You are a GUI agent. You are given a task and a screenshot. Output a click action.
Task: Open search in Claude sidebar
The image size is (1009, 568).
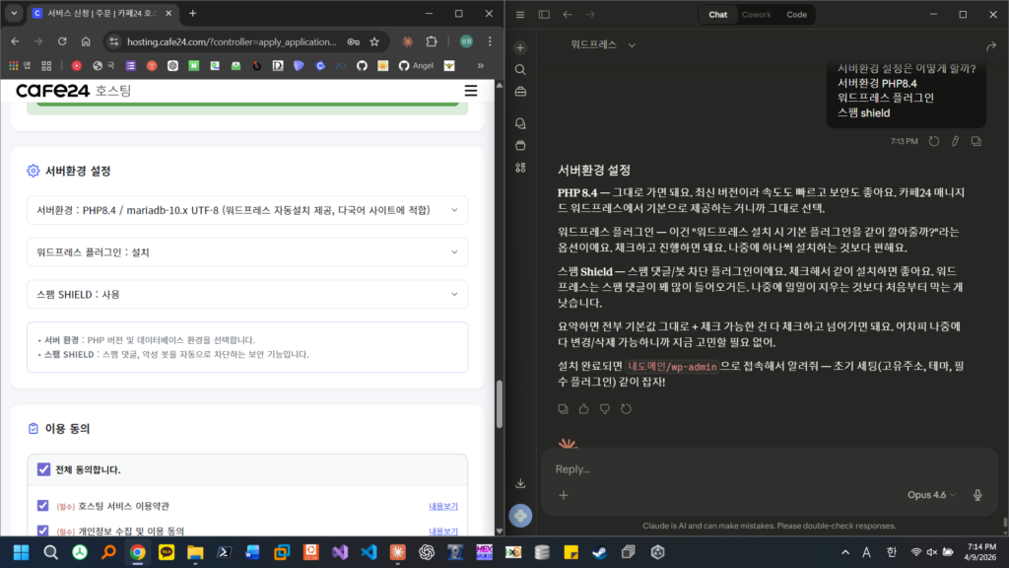point(520,70)
